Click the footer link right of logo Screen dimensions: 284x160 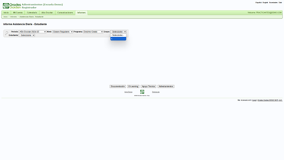coord(156,92)
